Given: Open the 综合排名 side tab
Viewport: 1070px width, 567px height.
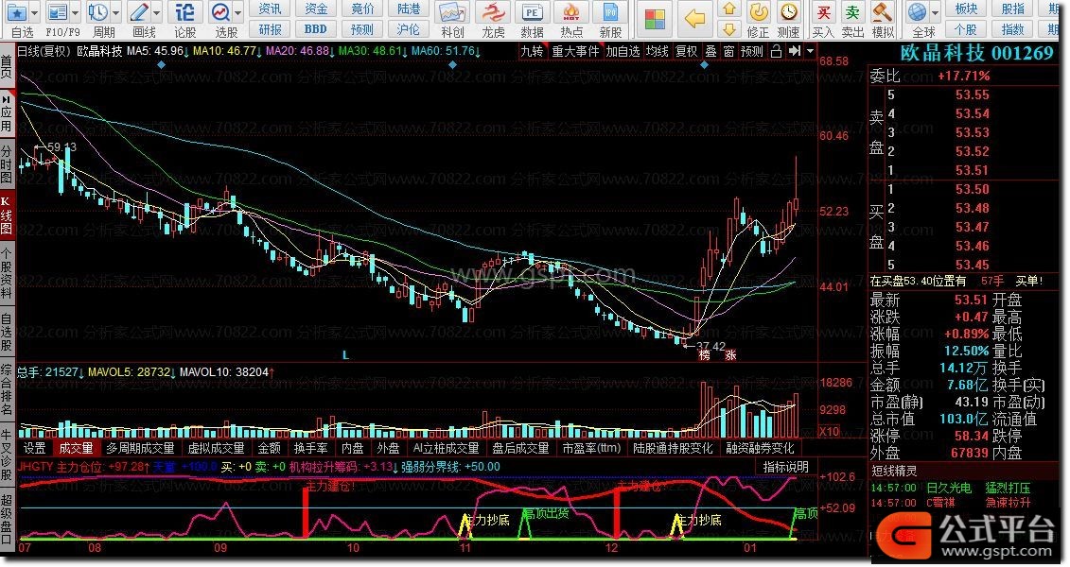Looking at the screenshot, I should click(x=7, y=389).
